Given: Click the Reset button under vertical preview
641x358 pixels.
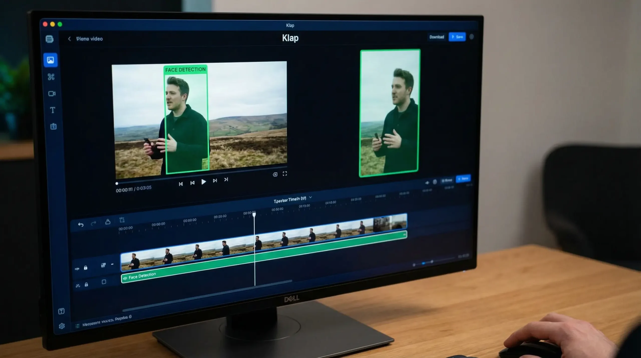Looking at the screenshot, I should [x=447, y=180].
